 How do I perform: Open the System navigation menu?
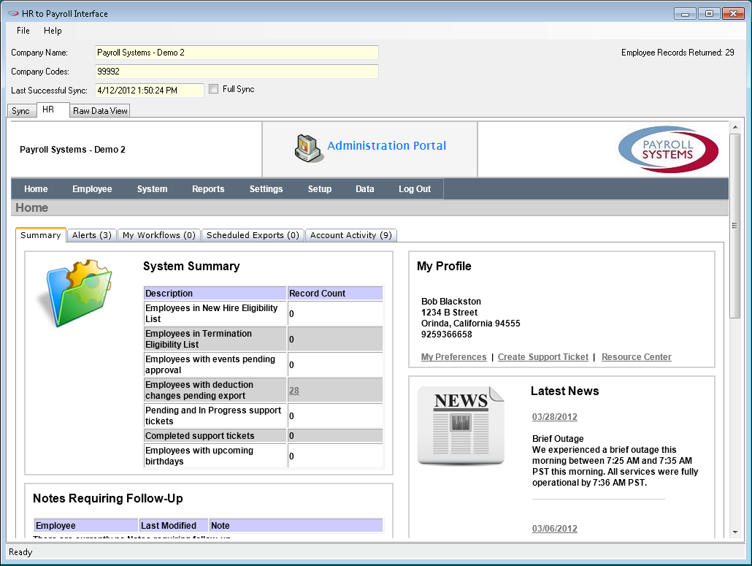(x=152, y=189)
